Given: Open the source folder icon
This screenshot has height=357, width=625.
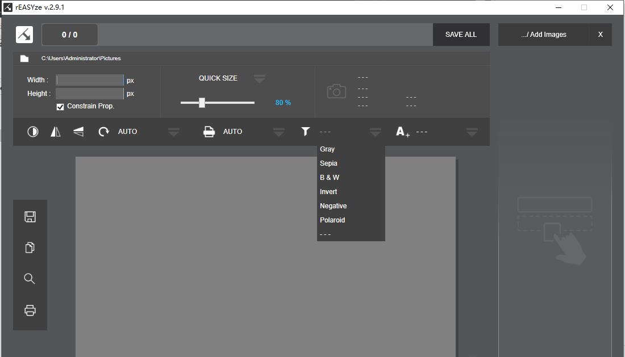Looking at the screenshot, I should tap(24, 58).
